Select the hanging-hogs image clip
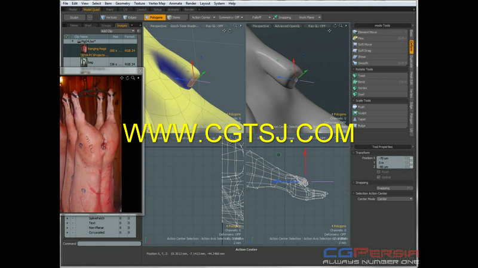Image resolution: width=478 pixels, height=268 pixels. [100, 50]
